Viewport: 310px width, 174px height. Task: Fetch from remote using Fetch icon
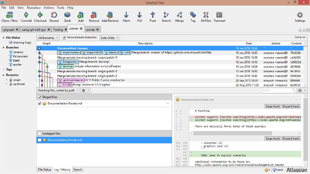(x=126, y=17)
